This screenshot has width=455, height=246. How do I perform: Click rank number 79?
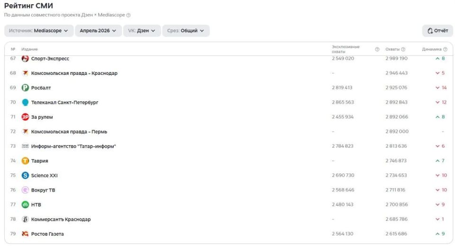(13, 234)
